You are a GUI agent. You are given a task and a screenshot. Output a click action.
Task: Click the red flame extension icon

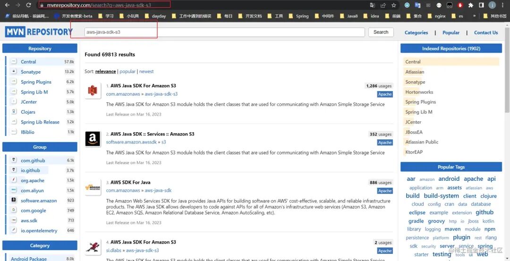460,5
